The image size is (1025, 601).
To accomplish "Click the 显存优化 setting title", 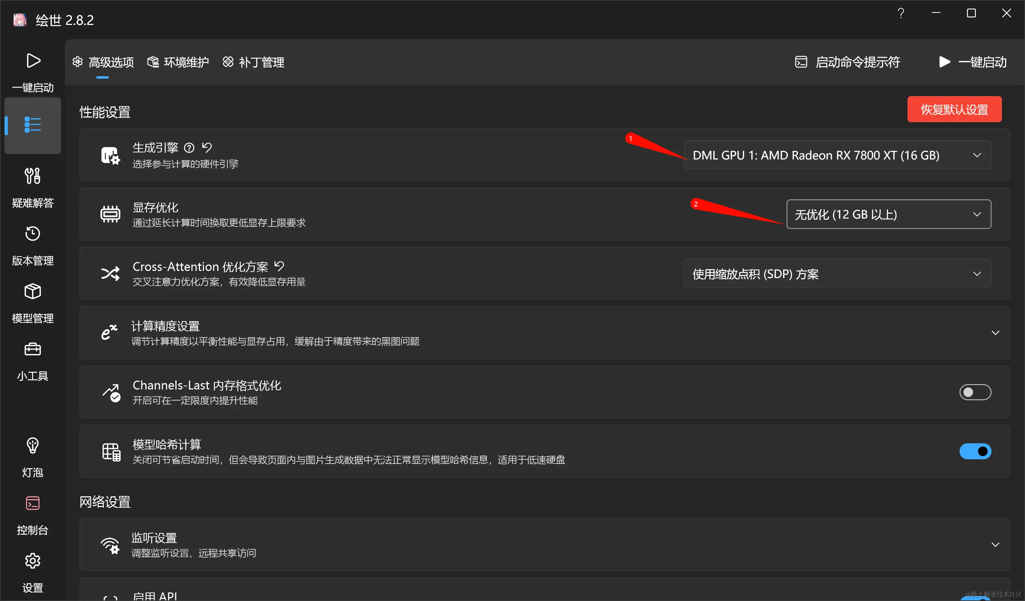I will (156, 207).
